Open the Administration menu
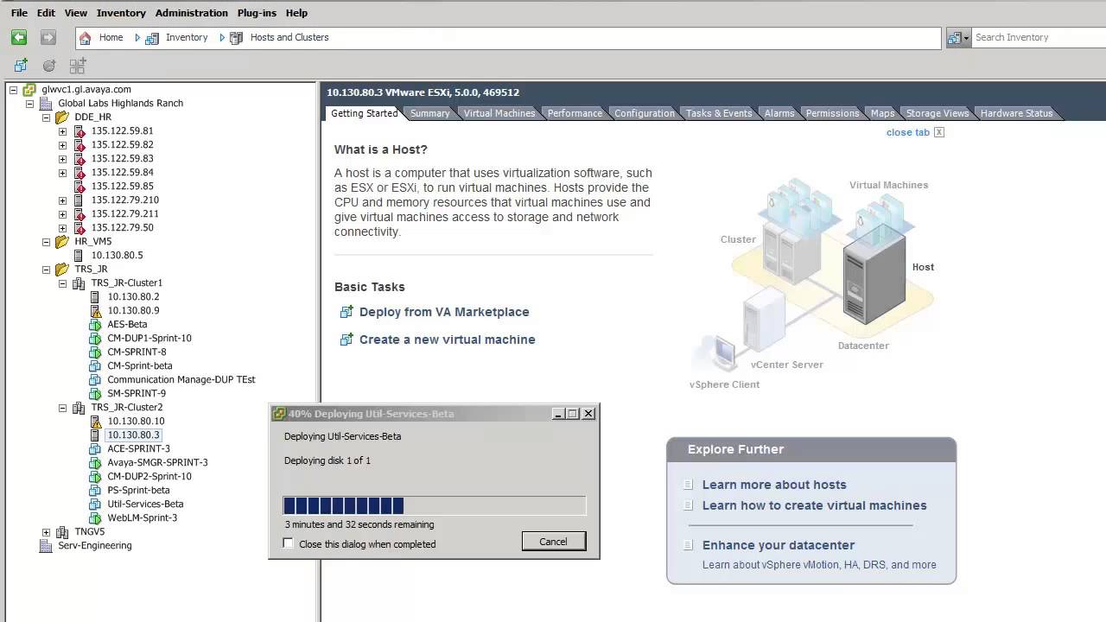Viewport: 1106px width, 622px height. pyautogui.click(x=192, y=13)
